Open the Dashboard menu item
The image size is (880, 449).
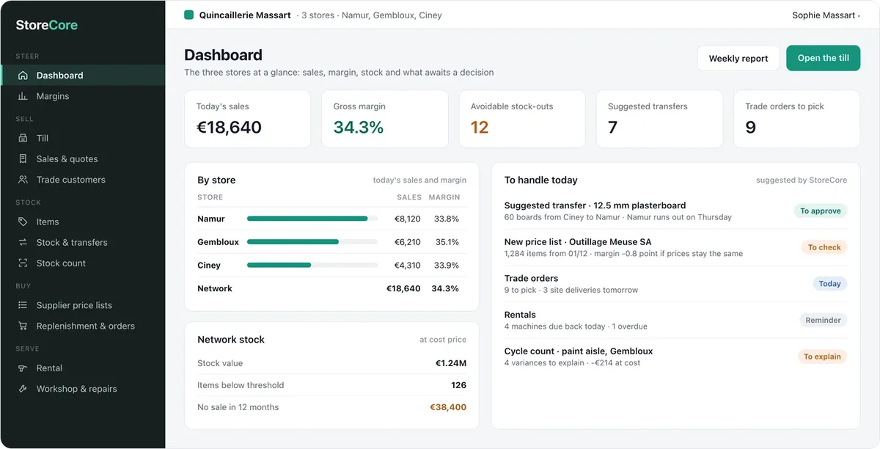[82, 75]
